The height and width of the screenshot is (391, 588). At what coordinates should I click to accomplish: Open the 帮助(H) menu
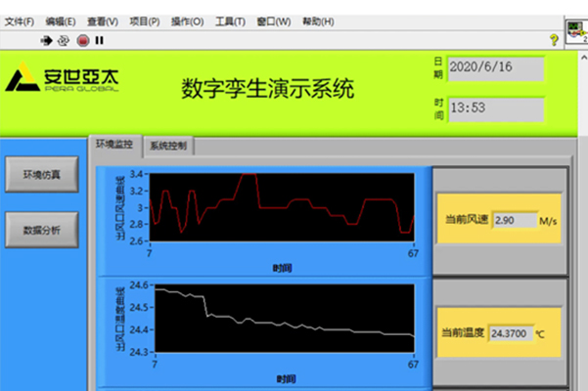point(316,22)
